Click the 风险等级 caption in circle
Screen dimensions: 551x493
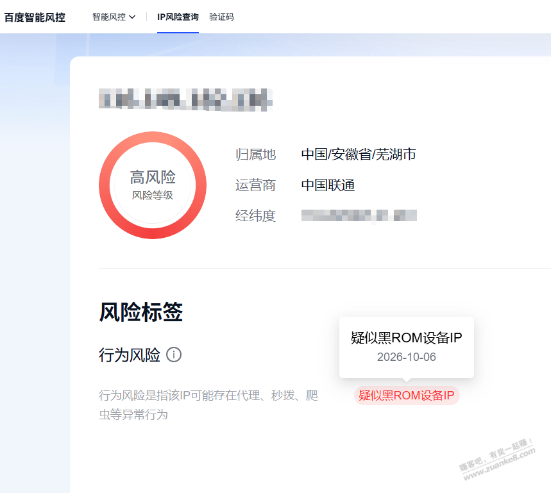click(153, 196)
